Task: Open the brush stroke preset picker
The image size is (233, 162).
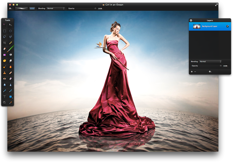Action: [x=22, y=8]
